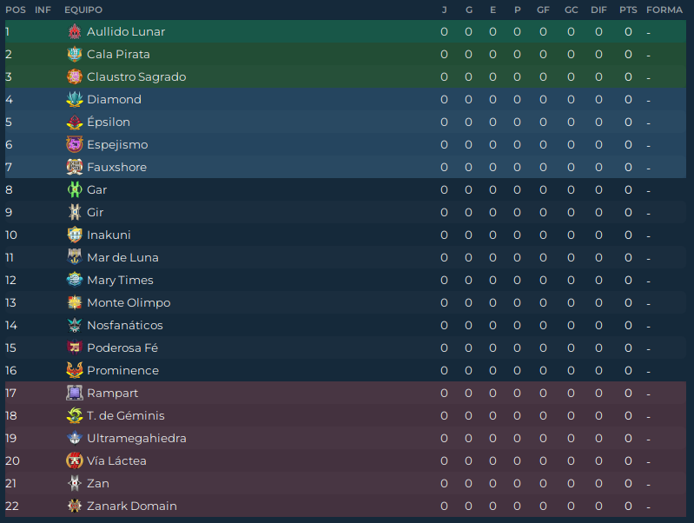The height and width of the screenshot is (523, 694).
Task: Click the EQUIPO column header
Action: [83, 10]
